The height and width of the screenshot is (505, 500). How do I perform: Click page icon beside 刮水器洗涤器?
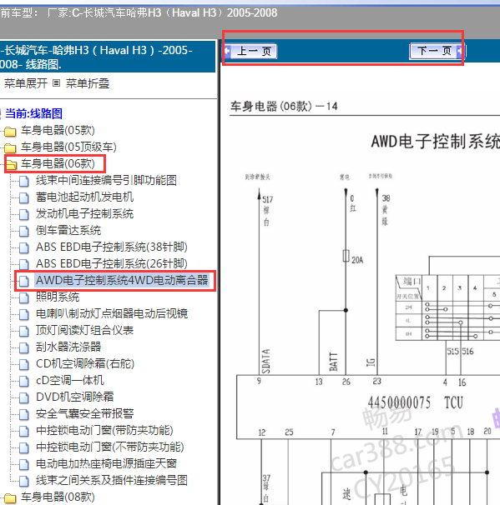click(x=24, y=347)
